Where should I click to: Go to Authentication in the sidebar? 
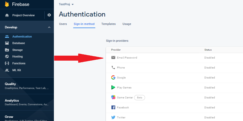(22, 36)
